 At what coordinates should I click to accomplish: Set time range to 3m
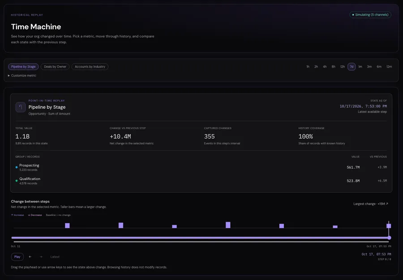[x=369, y=67]
